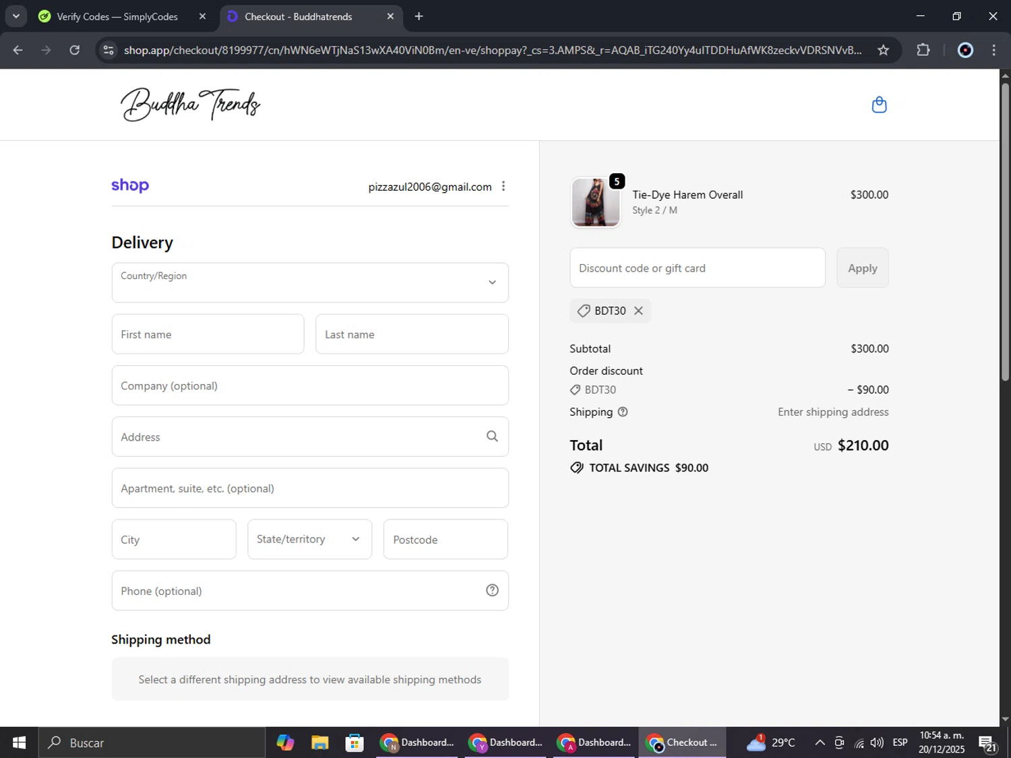Open Checkout Chrome window in taskbar
Image resolution: width=1011 pixels, height=758 pixels.
point(682,743)
